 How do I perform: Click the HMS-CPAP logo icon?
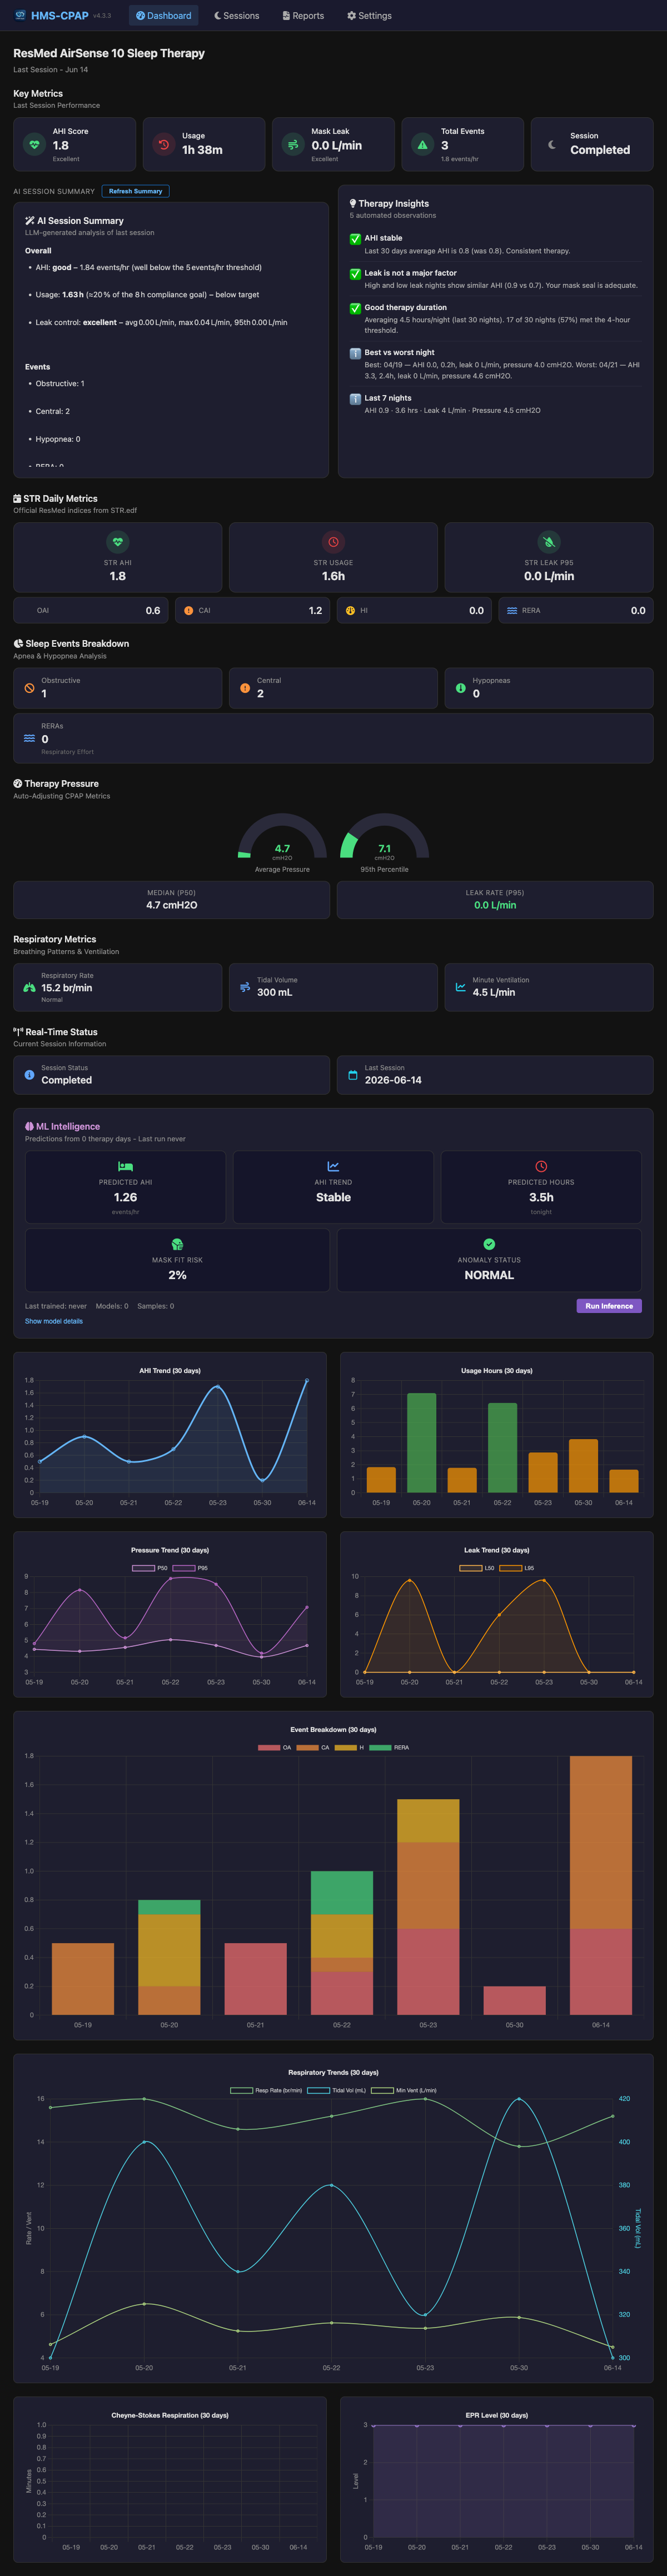coord(20,15)
